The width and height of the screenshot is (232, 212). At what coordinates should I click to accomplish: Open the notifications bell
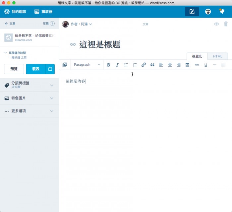(x=222, y=12)
